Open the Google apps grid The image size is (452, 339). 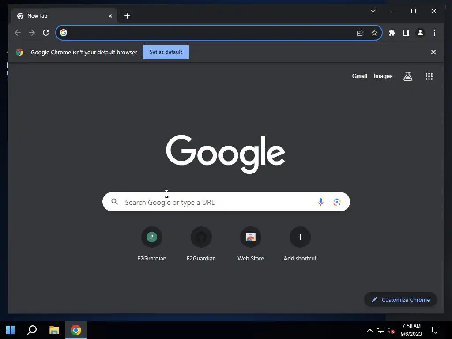(429, 76)
